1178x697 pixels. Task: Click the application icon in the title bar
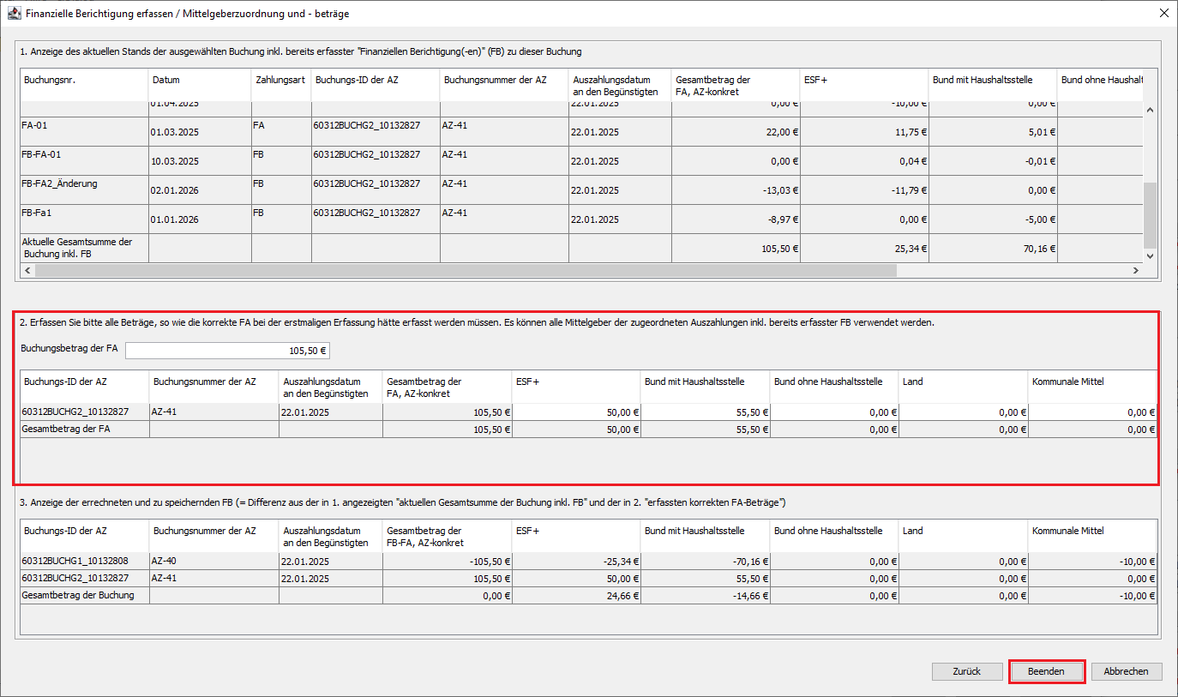pyautogui.click(x=15, y=14)
